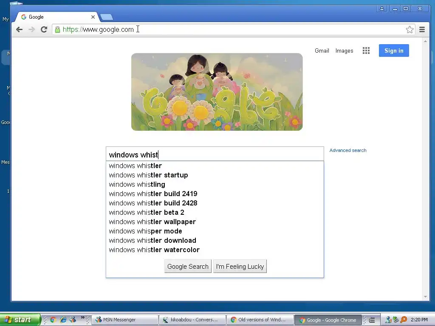Screen dimensions: 435x326
Task: Click into the search box
Action: coord(215,154)
